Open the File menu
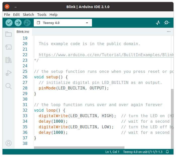The height and width of the screenshot is (157, 176). point(7,15)
